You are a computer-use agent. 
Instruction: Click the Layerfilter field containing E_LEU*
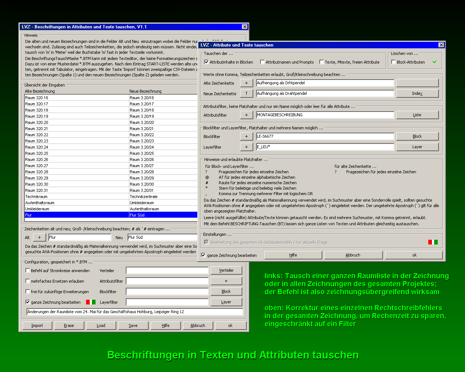tap(325, 147)
